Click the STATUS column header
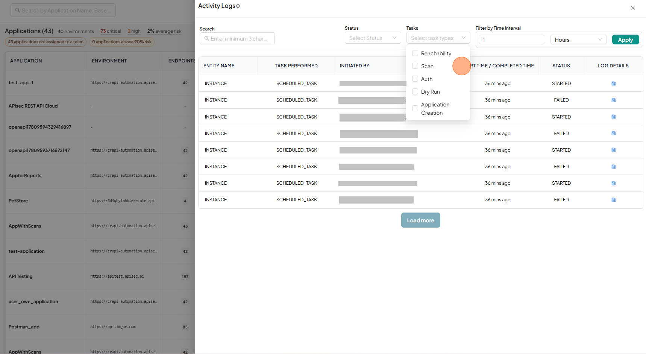 (x=561, y=66)
